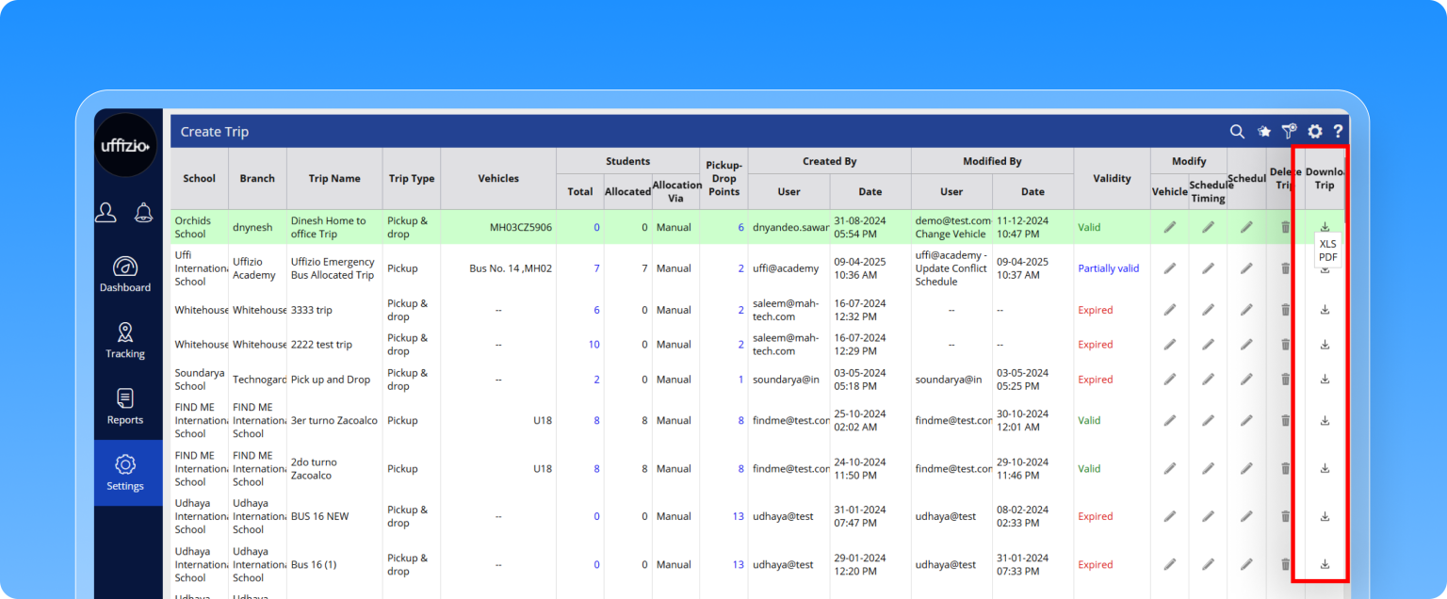Image resolution: width=1447 pixels, height=599 pixels.
Task: Click the search magnifier icon in header
Action: pos(1237,132)
